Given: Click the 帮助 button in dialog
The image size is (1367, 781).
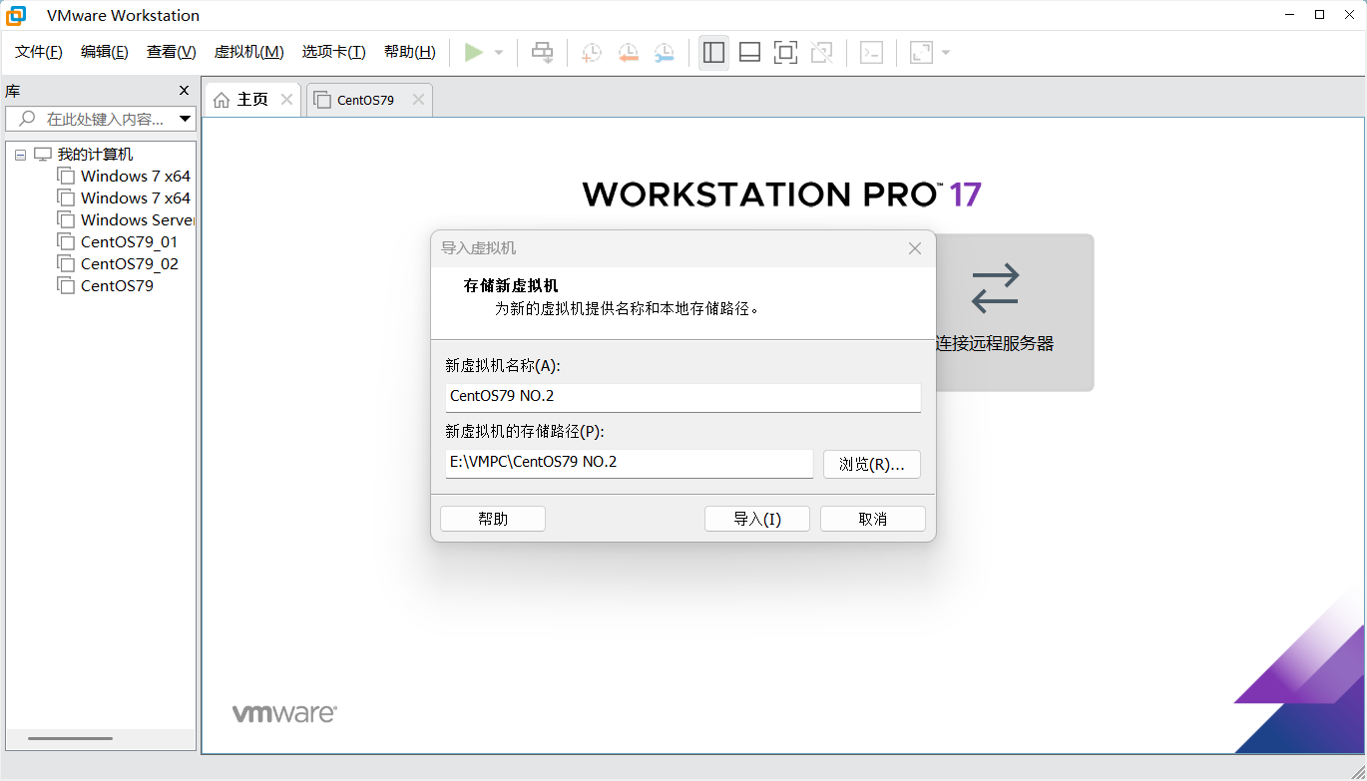Looking at the screenshot, I should tap(493, 519).
